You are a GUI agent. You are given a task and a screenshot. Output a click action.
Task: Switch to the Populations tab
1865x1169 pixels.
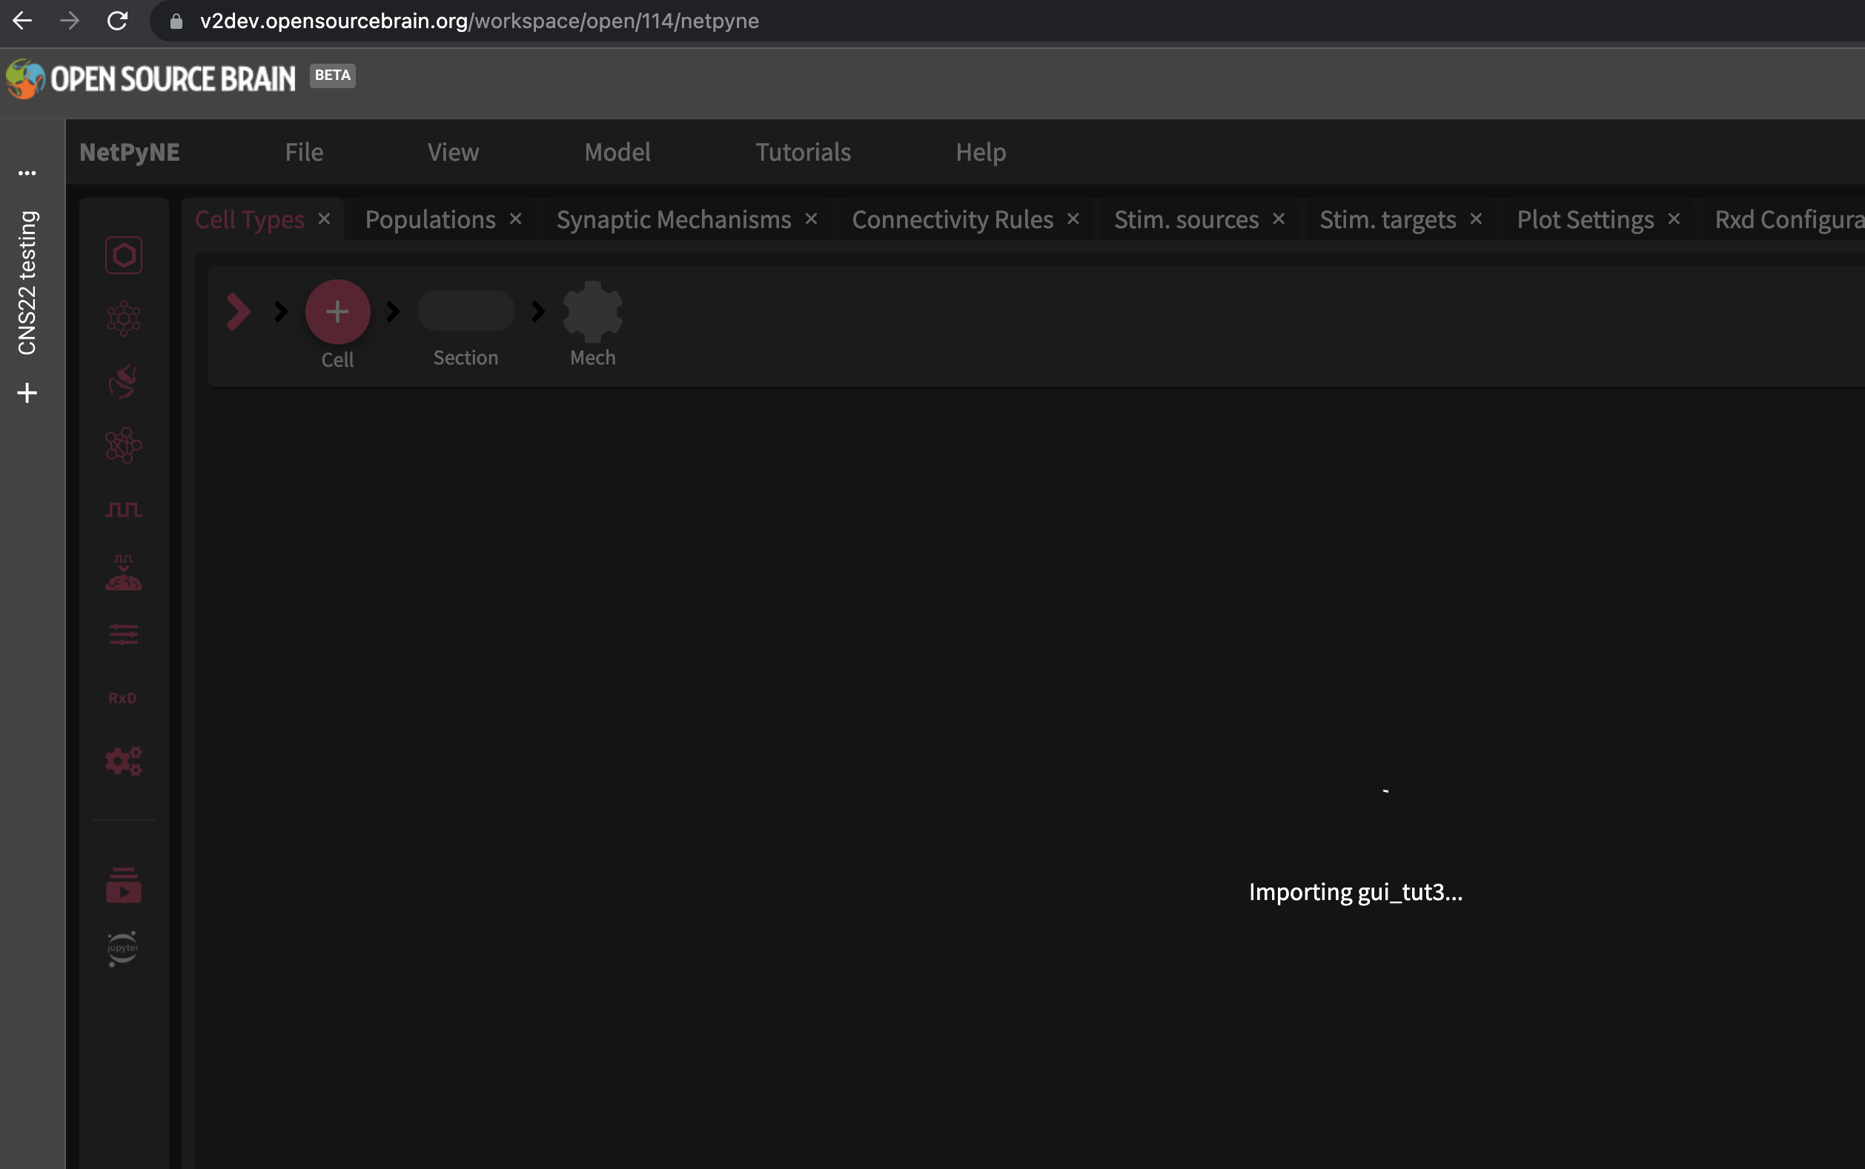[430, 219]
